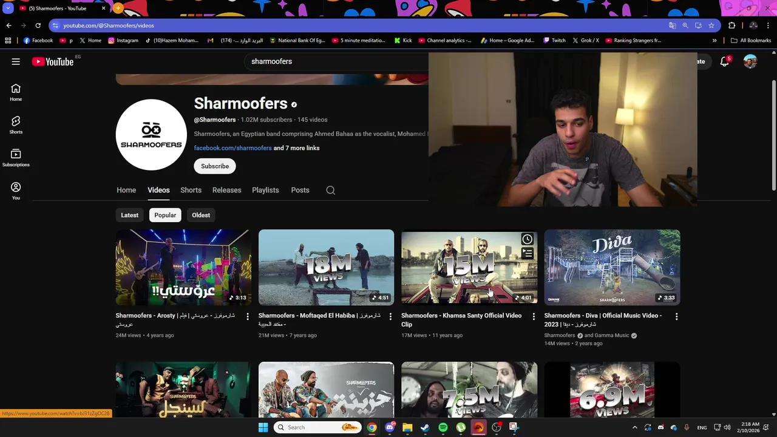The height and width of the screenshot is (437, 777).
Task: Subscribe to the Sharmoofers channel
Action: point(215,166)
